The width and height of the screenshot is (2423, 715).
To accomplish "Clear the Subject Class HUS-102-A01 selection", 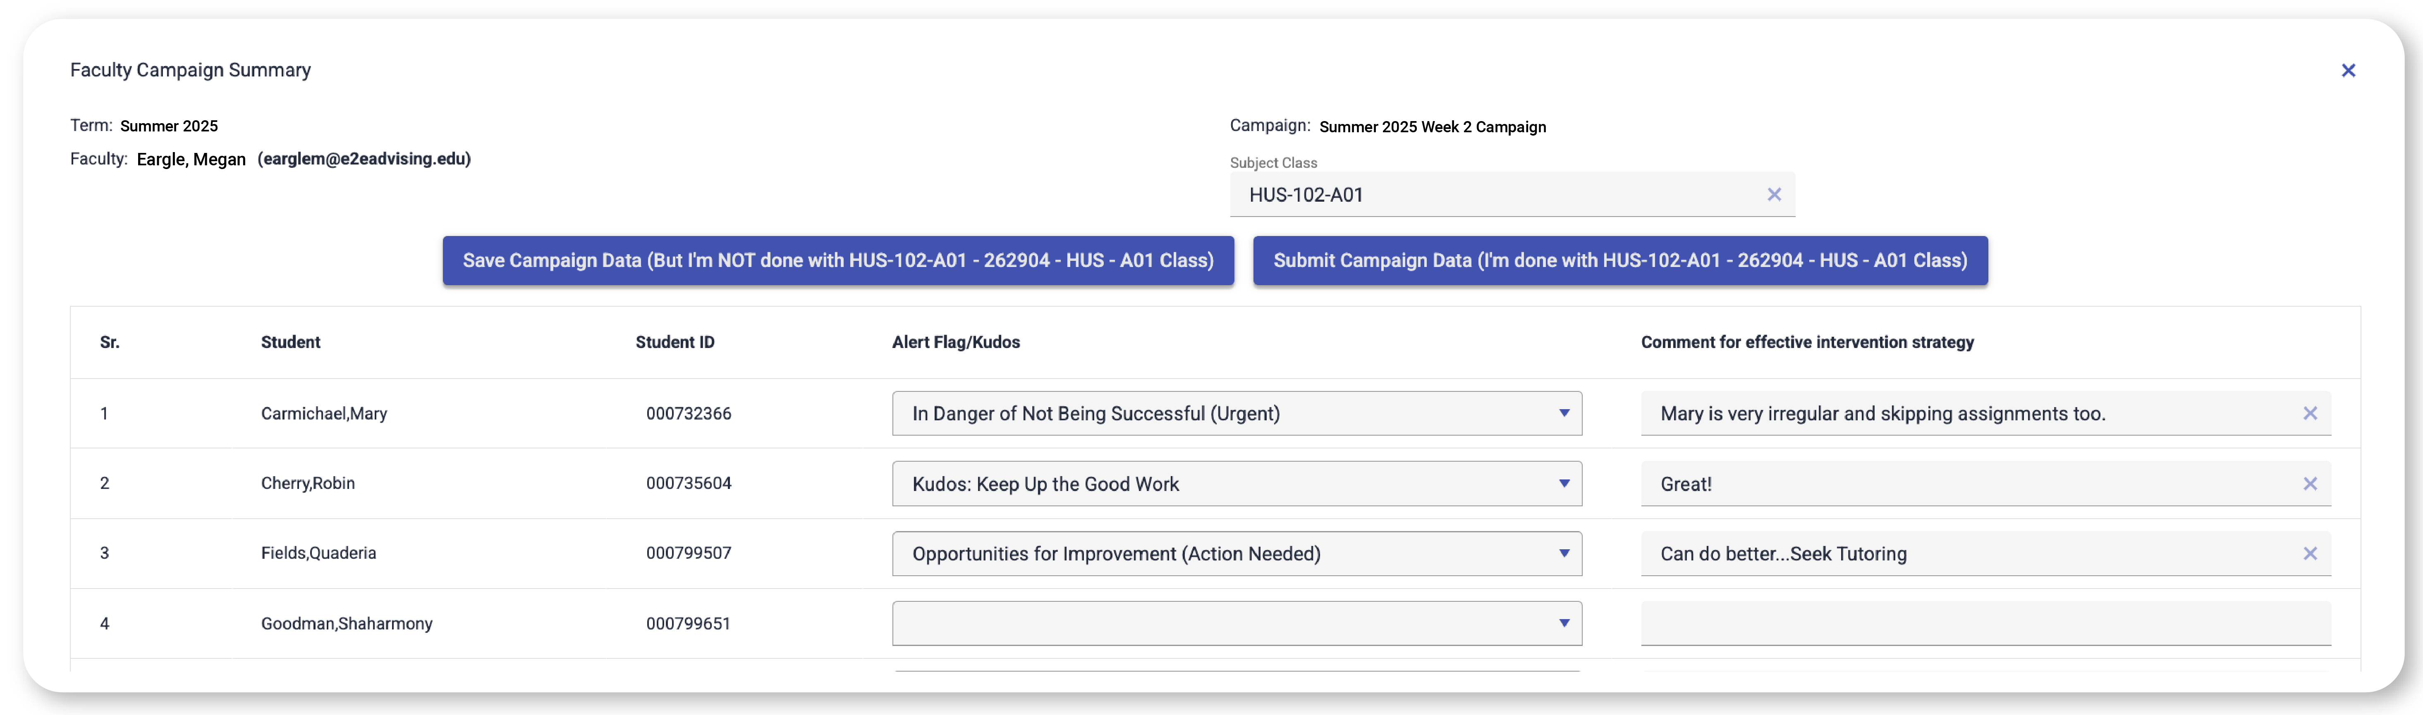I will [x=1774, y=195].
